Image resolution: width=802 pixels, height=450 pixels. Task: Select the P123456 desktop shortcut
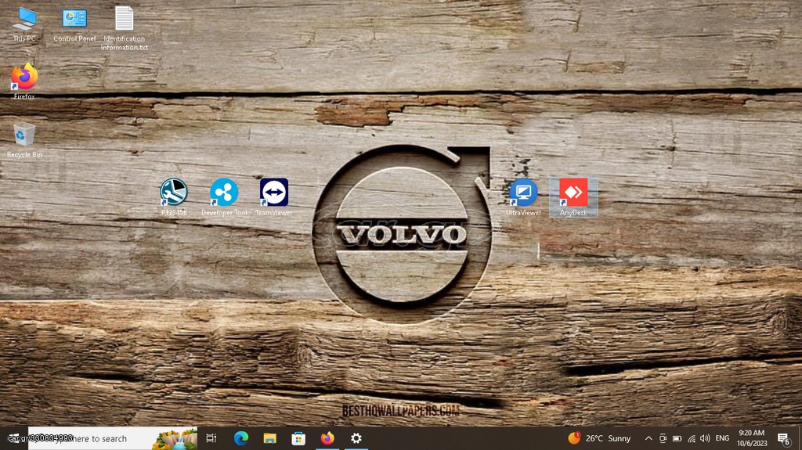[x=173, y=197]
